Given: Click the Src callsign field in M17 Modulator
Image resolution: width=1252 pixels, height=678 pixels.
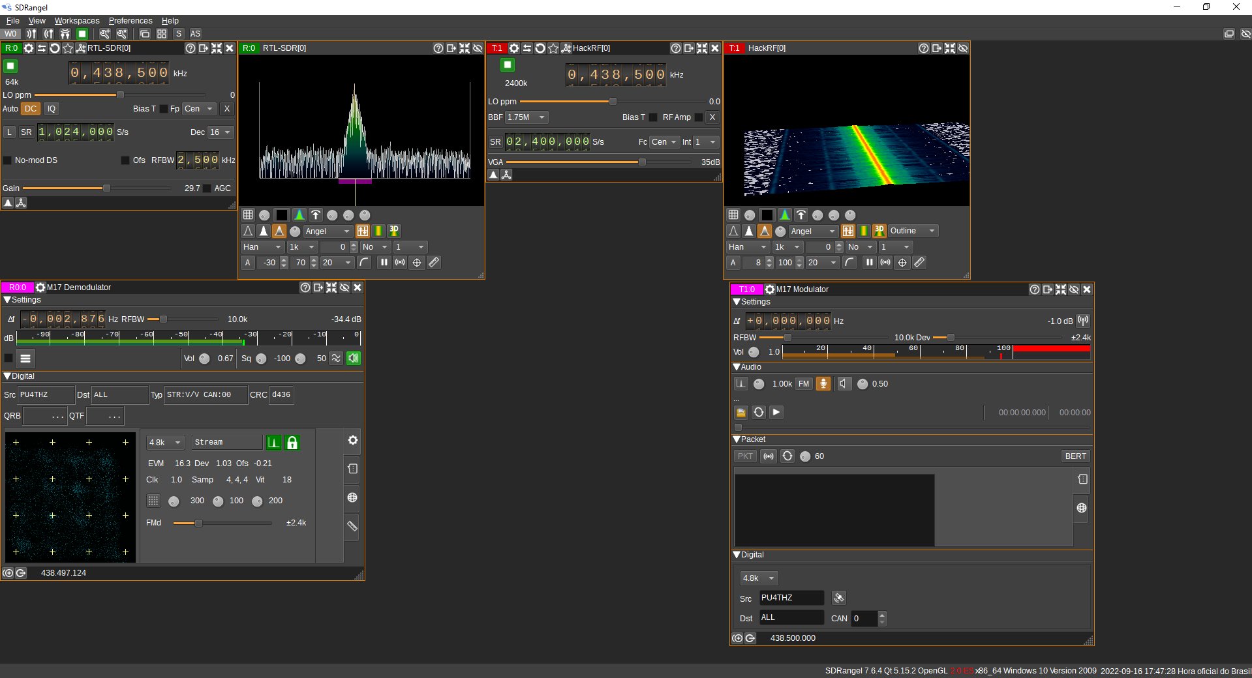Looking at the screenshot, I should (x=791, y=598).
